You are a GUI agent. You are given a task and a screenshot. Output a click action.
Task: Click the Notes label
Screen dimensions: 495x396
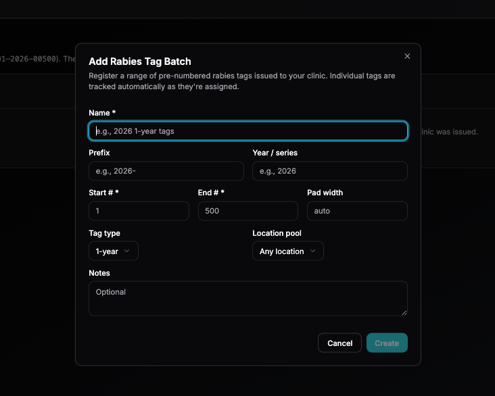tap(99, 273)
